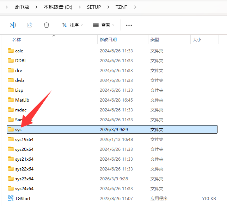Open the 排序 sort dropdown
The height and width of the screenshot is (206, 227).
click(72, 25)
